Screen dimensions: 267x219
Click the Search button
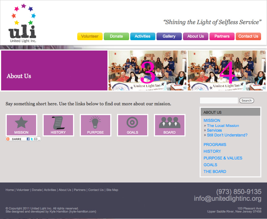(247, 101)
